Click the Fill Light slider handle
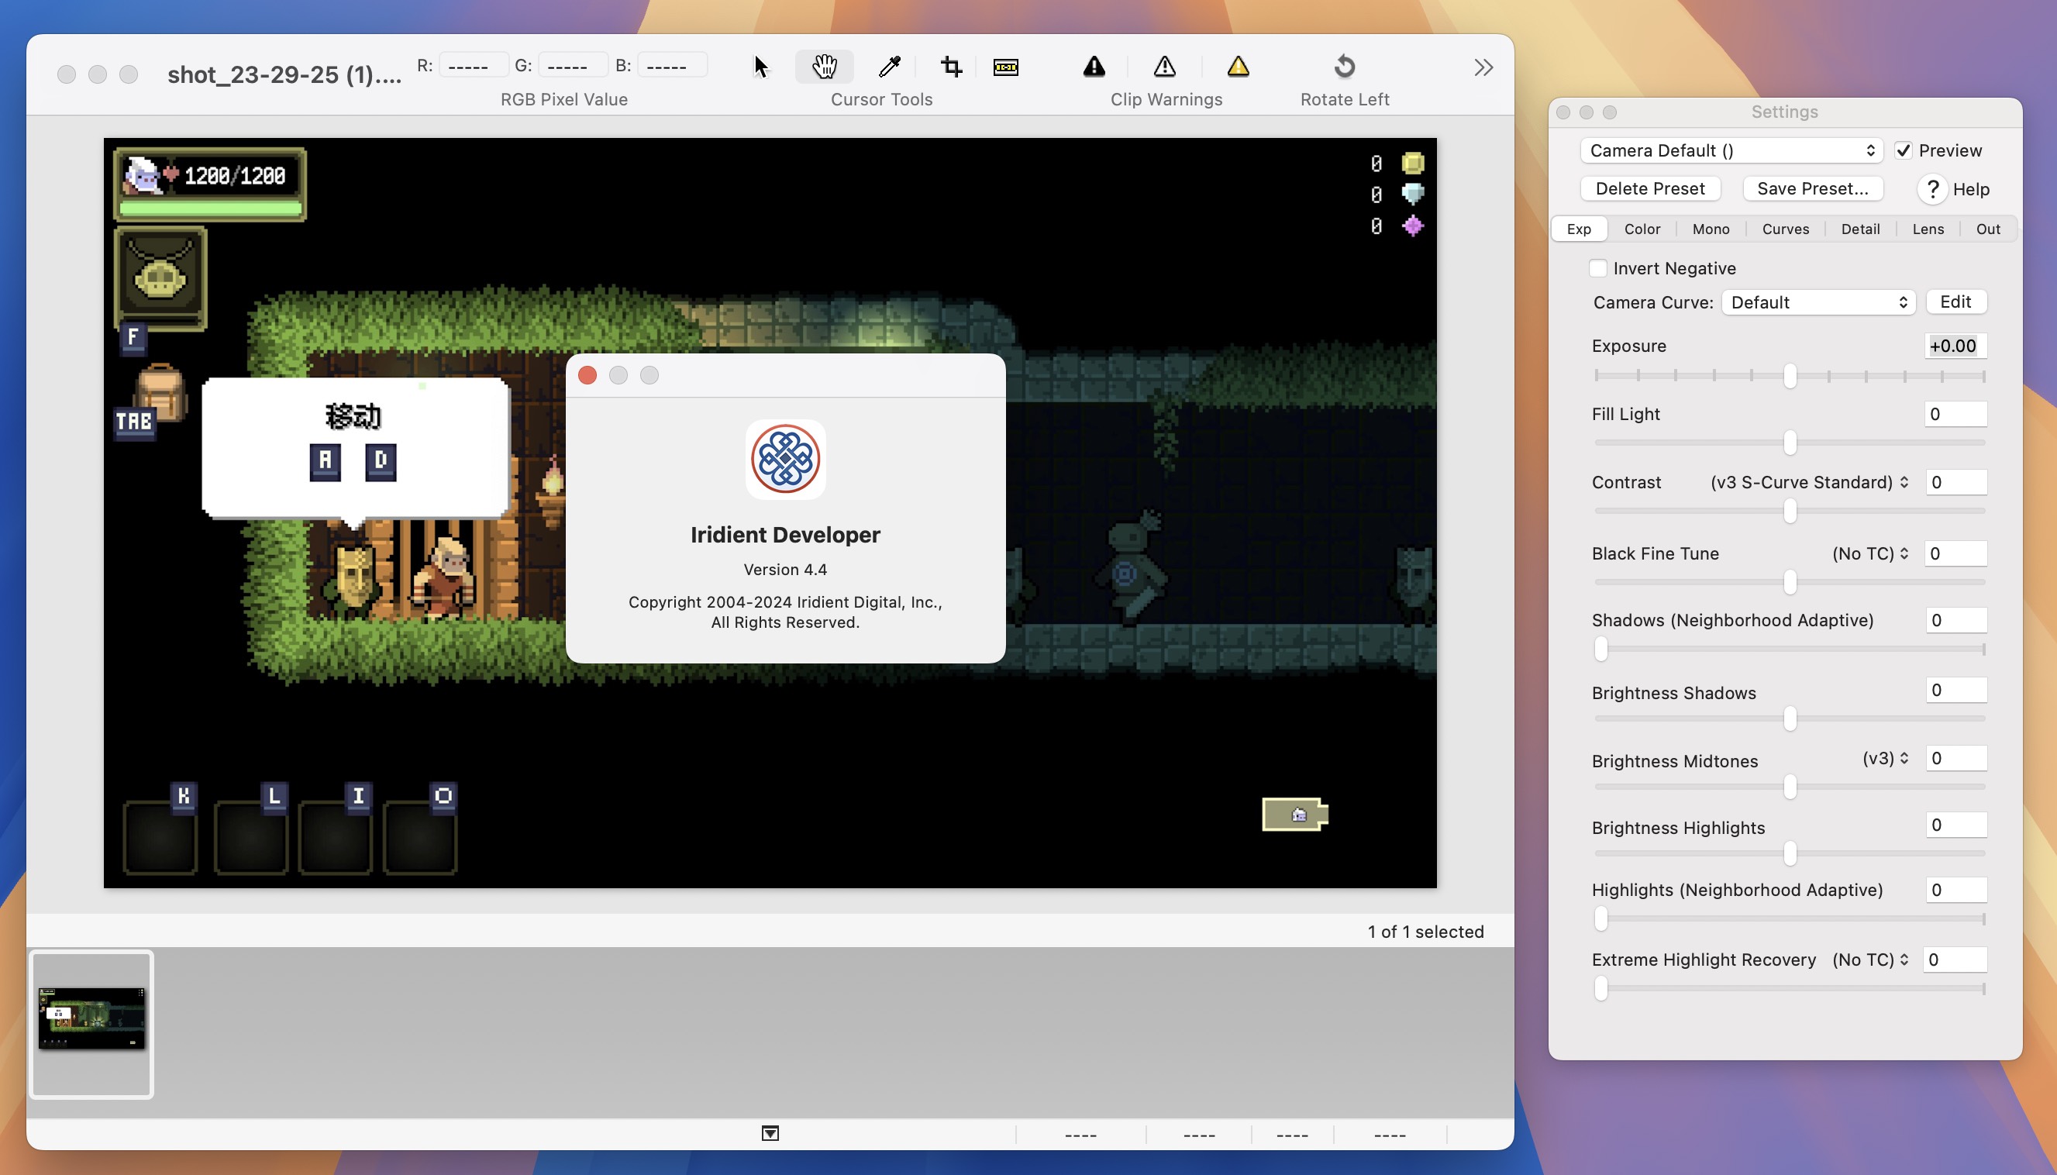This screenshot has width=2057, height=1175. 1790,443
